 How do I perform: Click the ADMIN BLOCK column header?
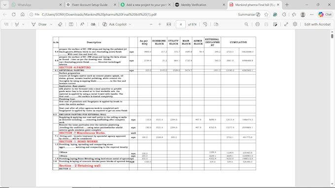198,42
